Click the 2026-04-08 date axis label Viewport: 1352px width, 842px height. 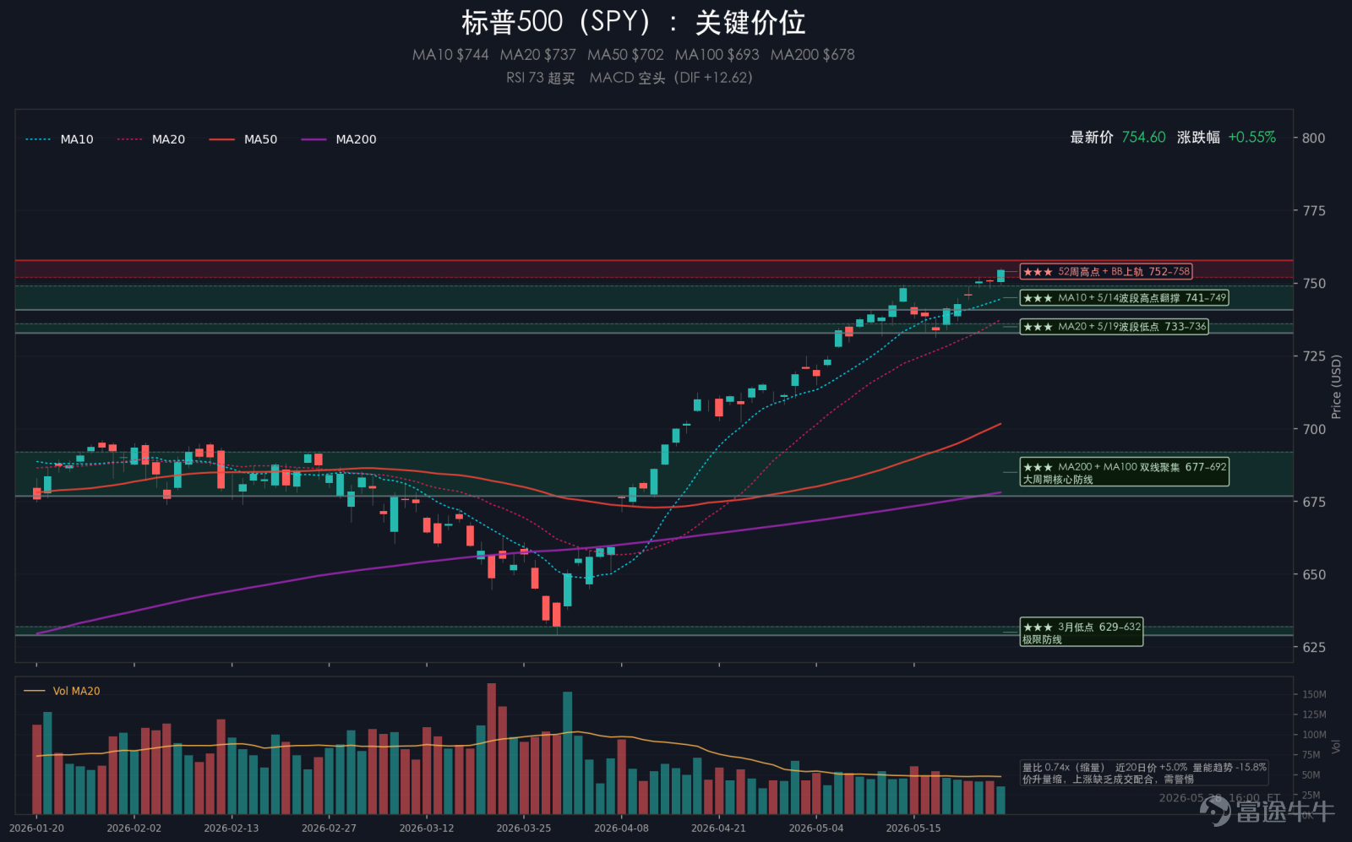(621, 828)
